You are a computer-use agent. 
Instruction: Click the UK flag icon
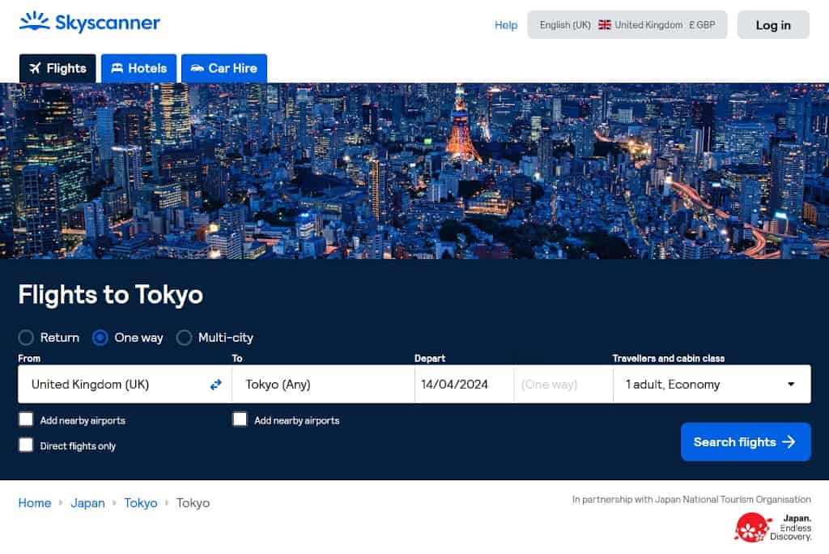pyautogui.click(x=604, y=25)
